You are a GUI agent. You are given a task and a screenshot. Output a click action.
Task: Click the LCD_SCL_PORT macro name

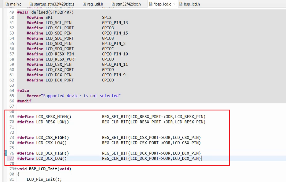(60, 28)
